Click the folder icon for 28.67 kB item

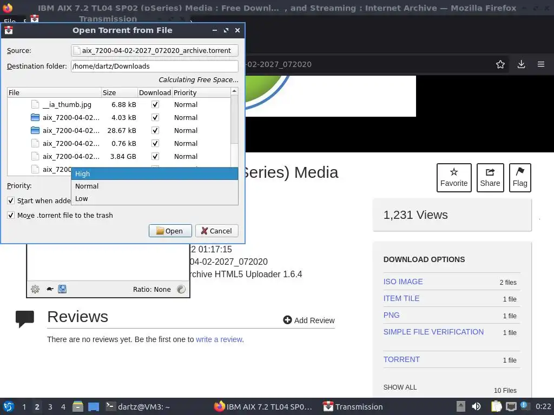tap(35, 131)
